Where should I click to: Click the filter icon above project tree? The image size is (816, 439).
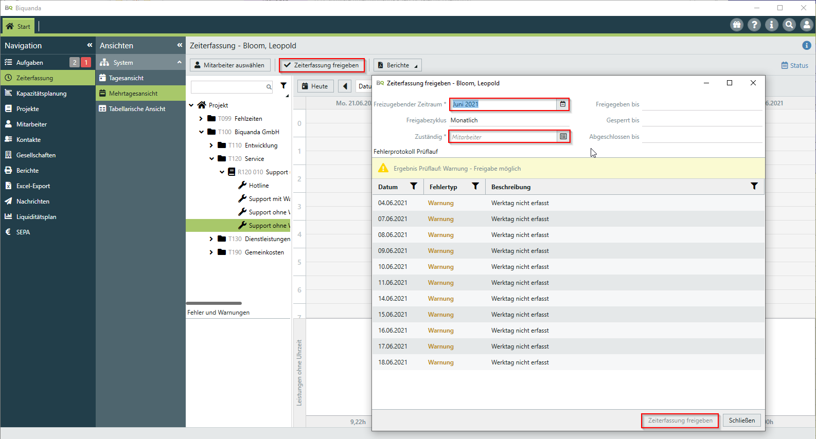click(283, 86)
